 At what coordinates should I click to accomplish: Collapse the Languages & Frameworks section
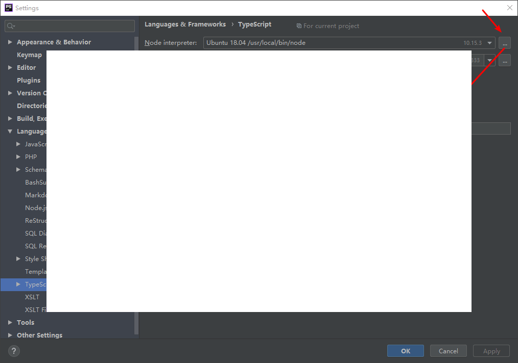coord(10,131)
